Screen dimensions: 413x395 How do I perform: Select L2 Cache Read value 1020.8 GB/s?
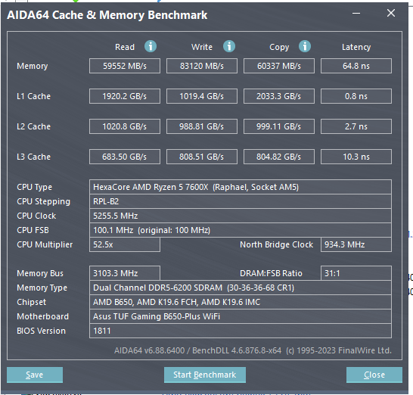(125, 126)
